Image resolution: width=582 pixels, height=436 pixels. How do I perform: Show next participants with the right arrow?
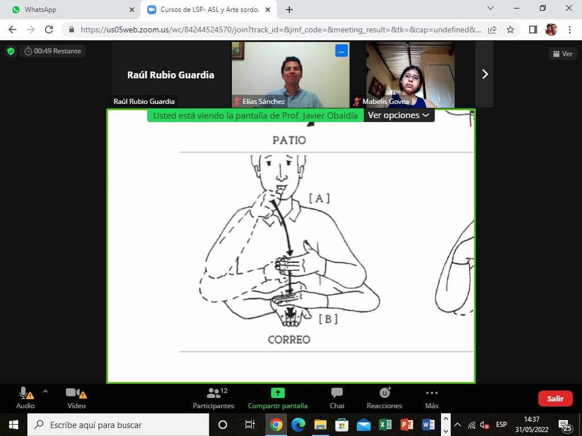484,74
